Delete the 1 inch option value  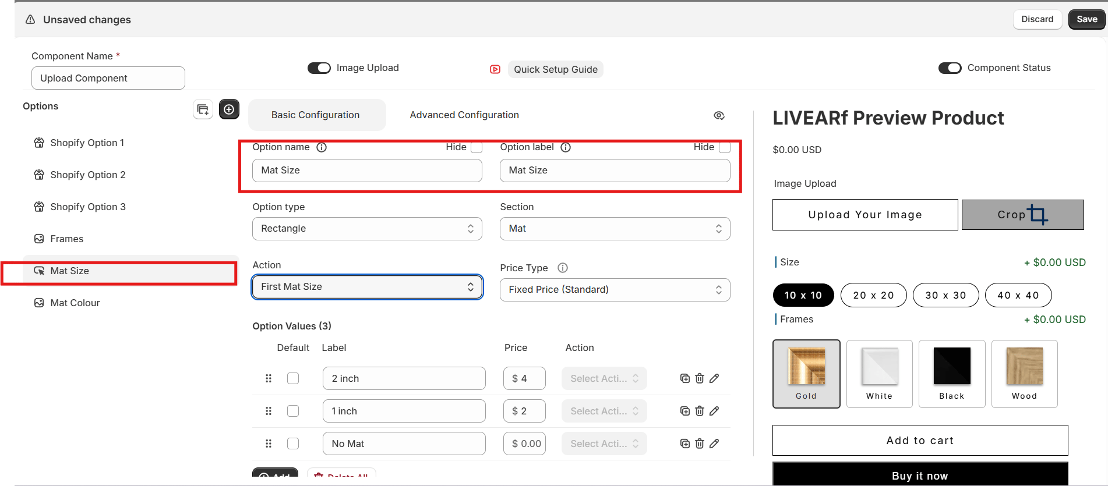[700, 411]
